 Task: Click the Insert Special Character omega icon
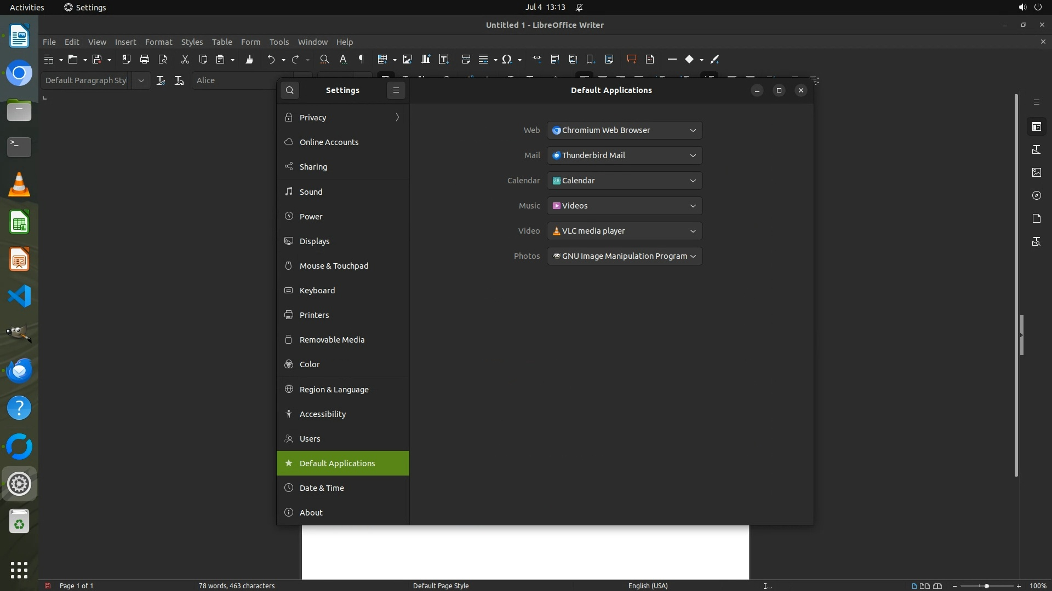(x=507, y=59)
